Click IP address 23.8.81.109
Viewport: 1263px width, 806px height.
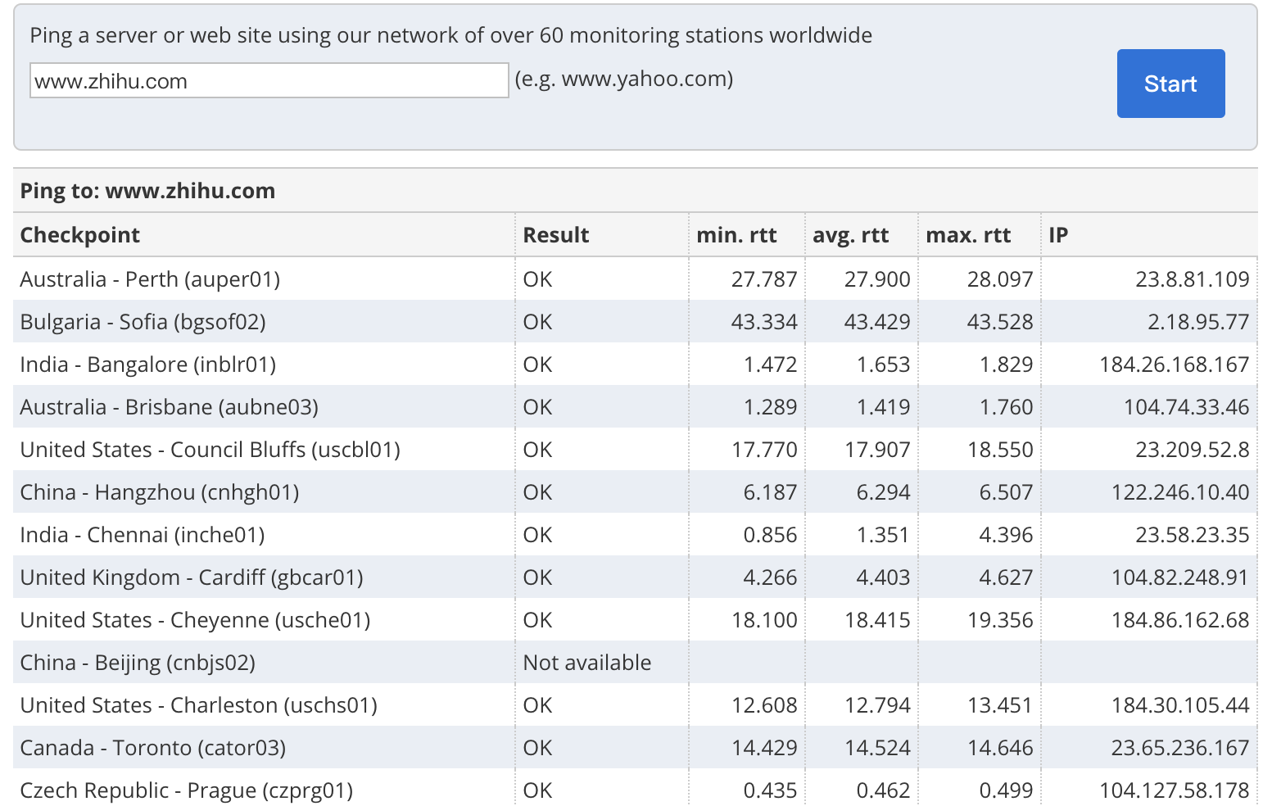tap(1192, 279)
